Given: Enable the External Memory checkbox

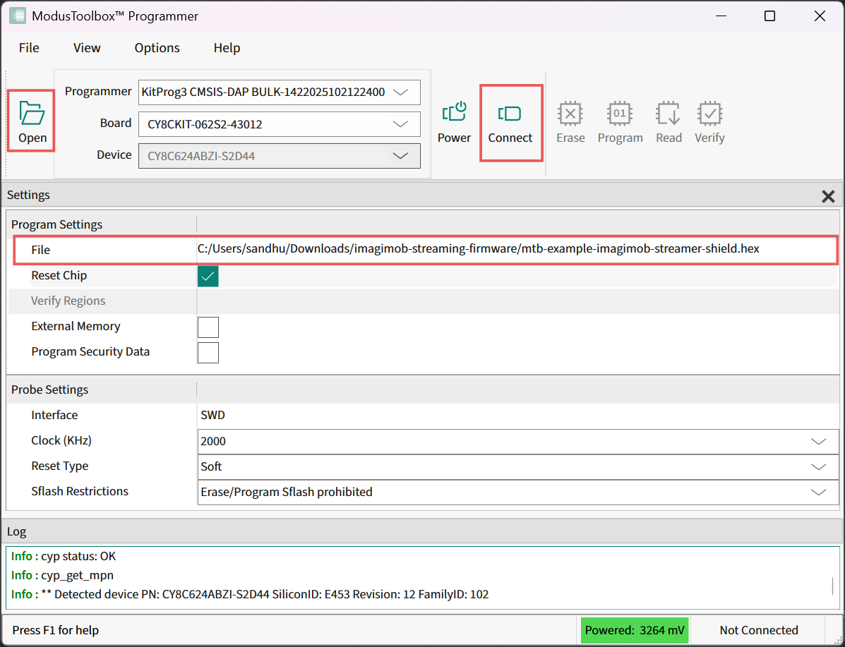Looking at the screenshot, I should tap(208, 327).
